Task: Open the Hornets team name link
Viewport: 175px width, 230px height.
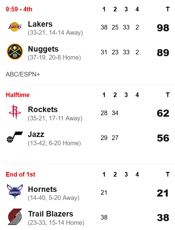Action: 42,189
